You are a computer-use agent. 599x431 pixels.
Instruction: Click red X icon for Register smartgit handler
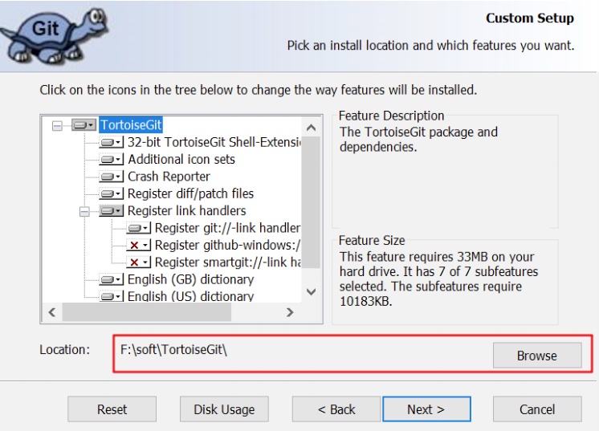coord(139,262)
